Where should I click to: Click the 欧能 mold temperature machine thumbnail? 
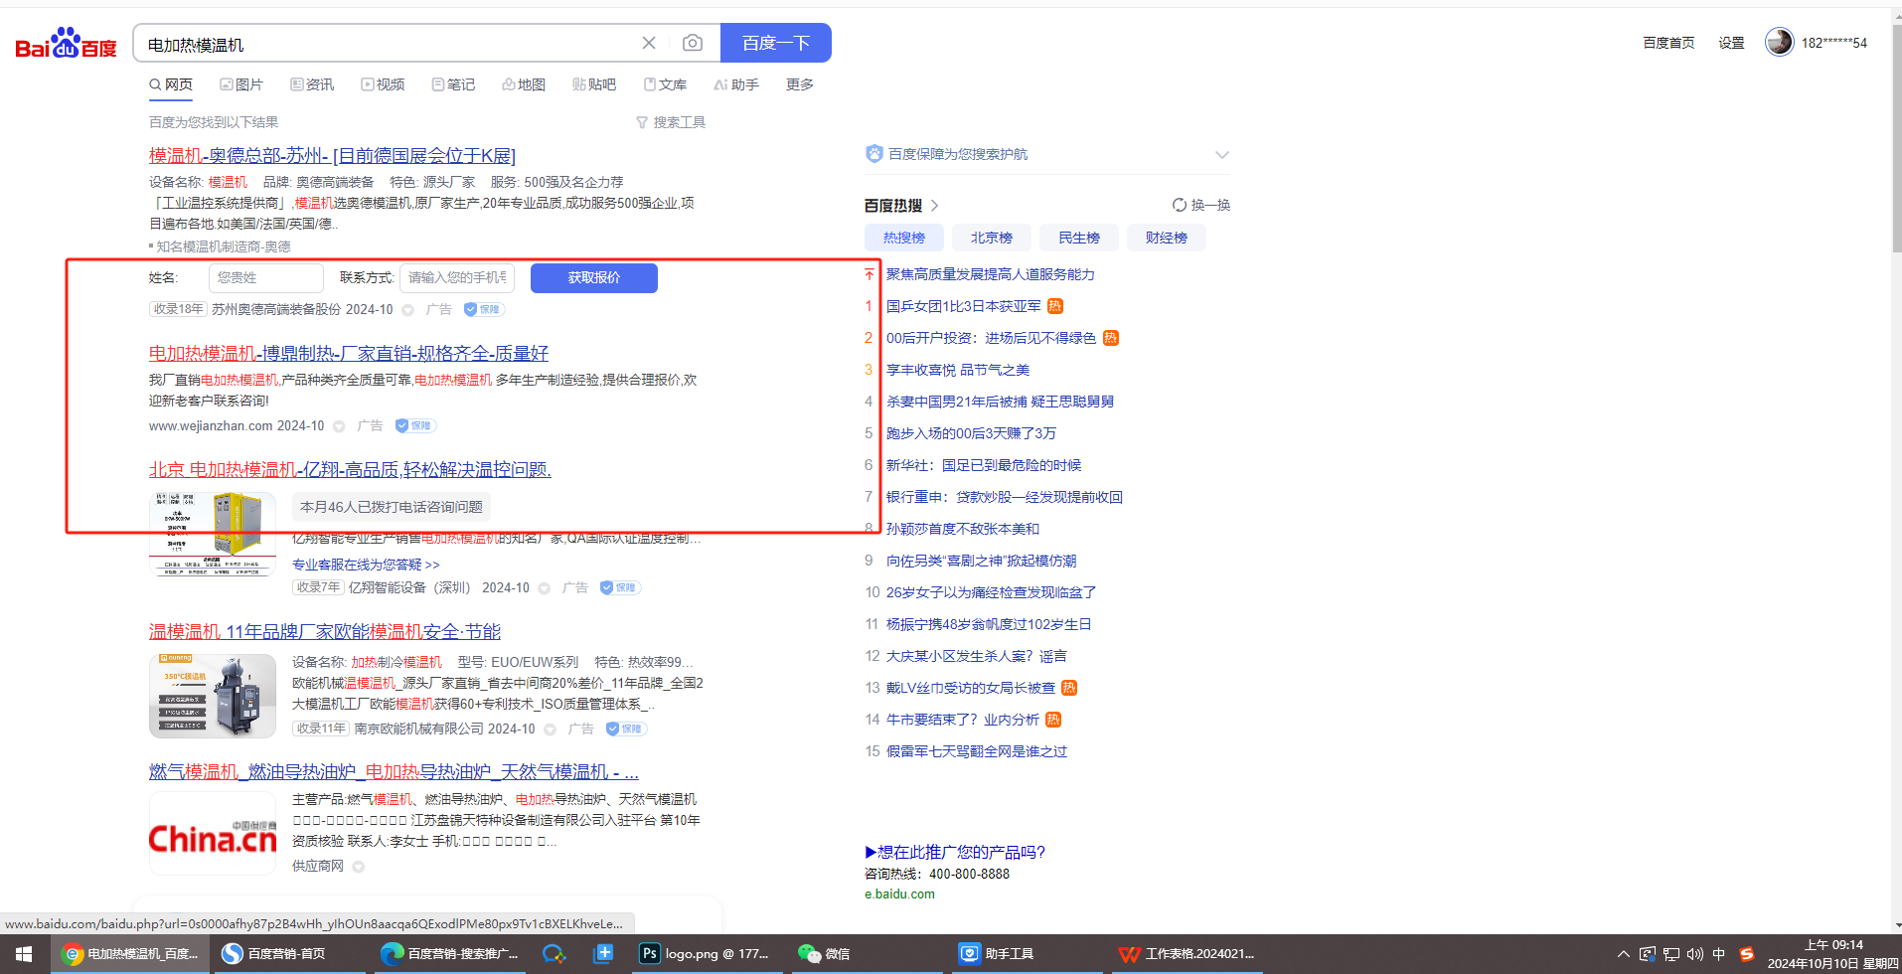click(213, 696)
